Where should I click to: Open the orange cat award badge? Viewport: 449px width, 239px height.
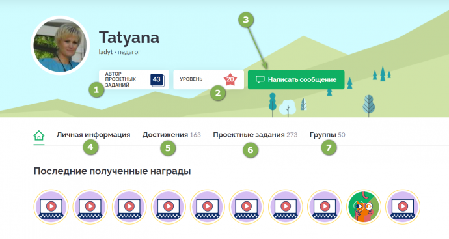pos(364,206)
